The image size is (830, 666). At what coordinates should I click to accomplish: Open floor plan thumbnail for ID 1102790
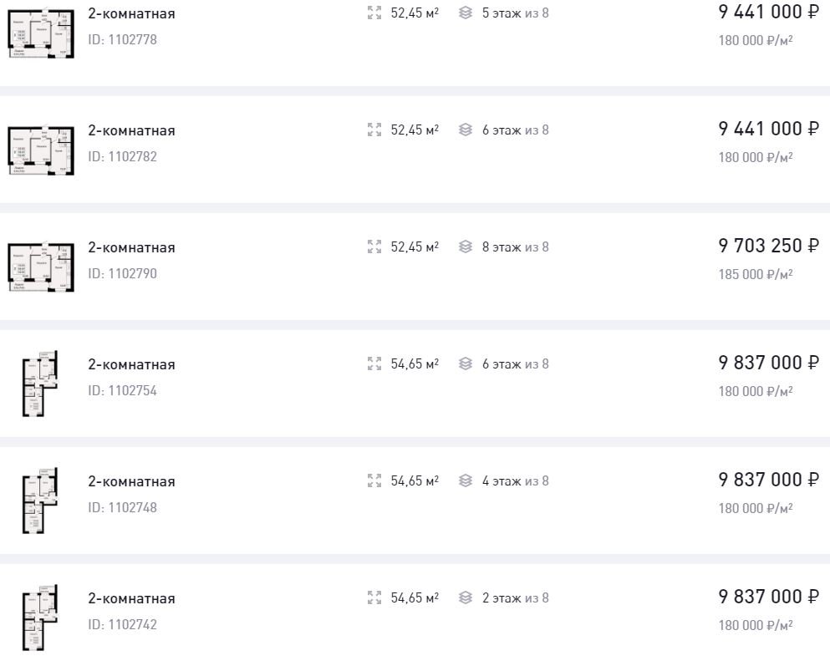(x=41, y=267)
